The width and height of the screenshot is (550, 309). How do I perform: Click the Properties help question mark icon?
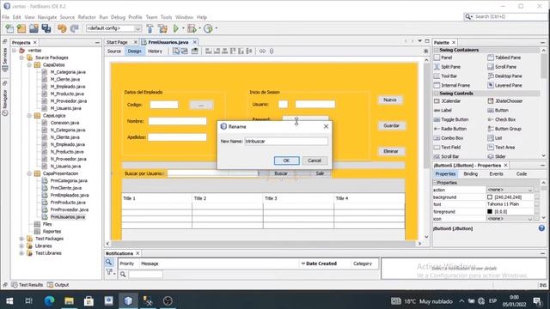541,228
